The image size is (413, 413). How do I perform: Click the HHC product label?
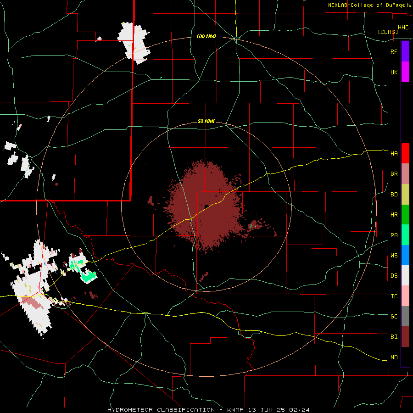pyautogui.click(x=403, y=28)
